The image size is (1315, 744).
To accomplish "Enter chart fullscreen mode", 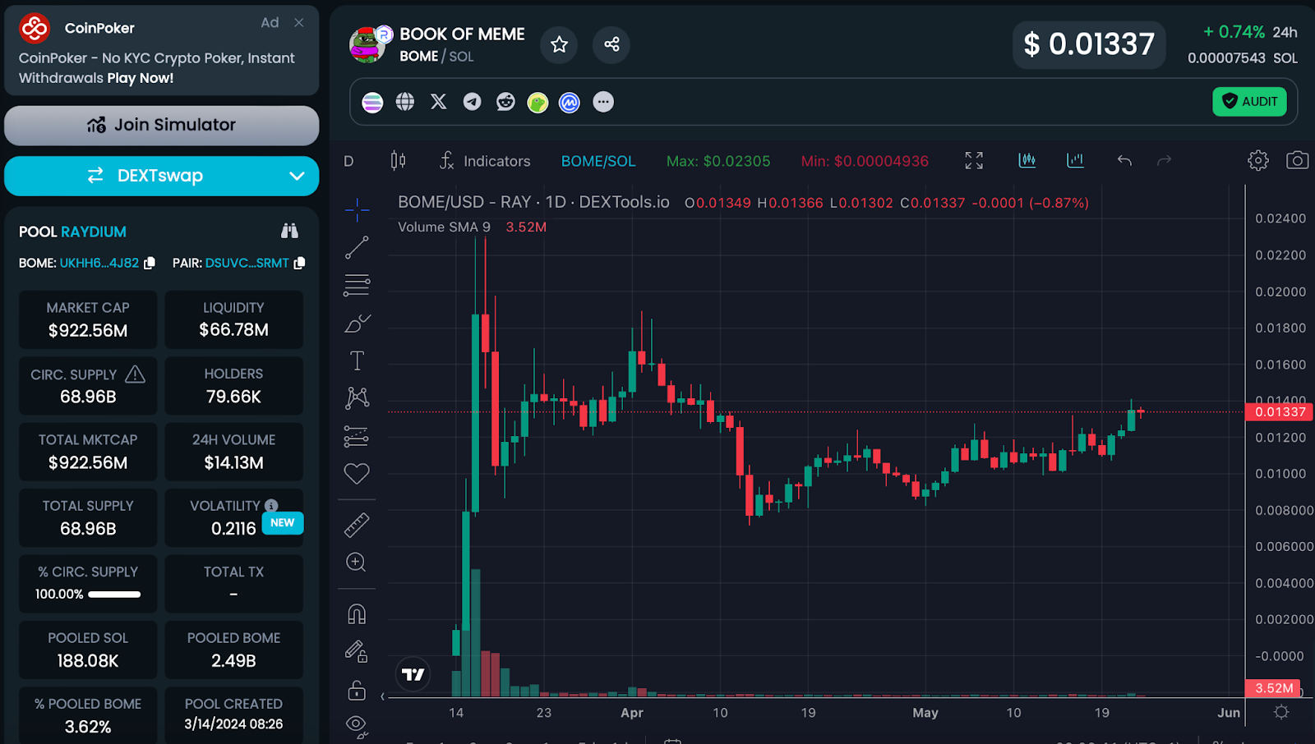I will tap(974, 161).
